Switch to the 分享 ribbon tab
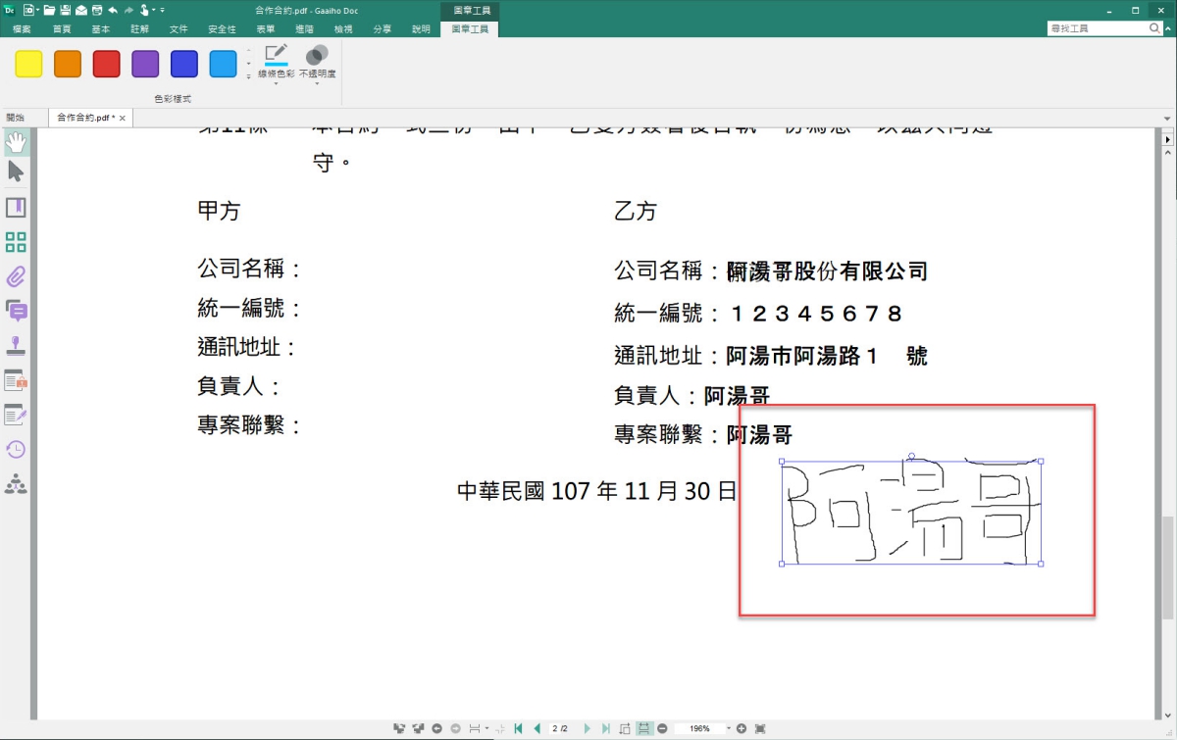The width and height of the screenshot is (1177, 740). pos(383,29)
